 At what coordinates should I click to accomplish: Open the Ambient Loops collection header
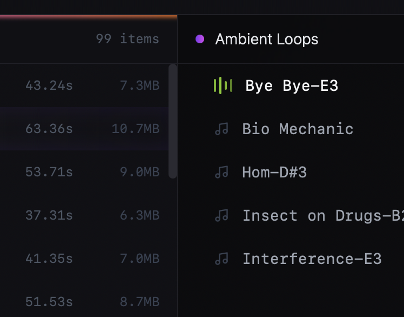266,39
